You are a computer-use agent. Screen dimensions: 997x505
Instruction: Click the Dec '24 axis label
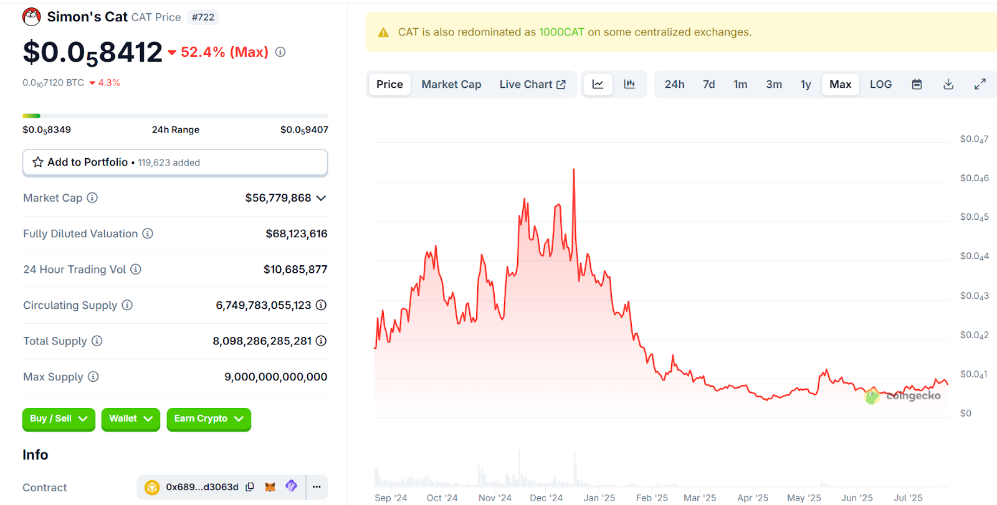click(x=546, y=498)
